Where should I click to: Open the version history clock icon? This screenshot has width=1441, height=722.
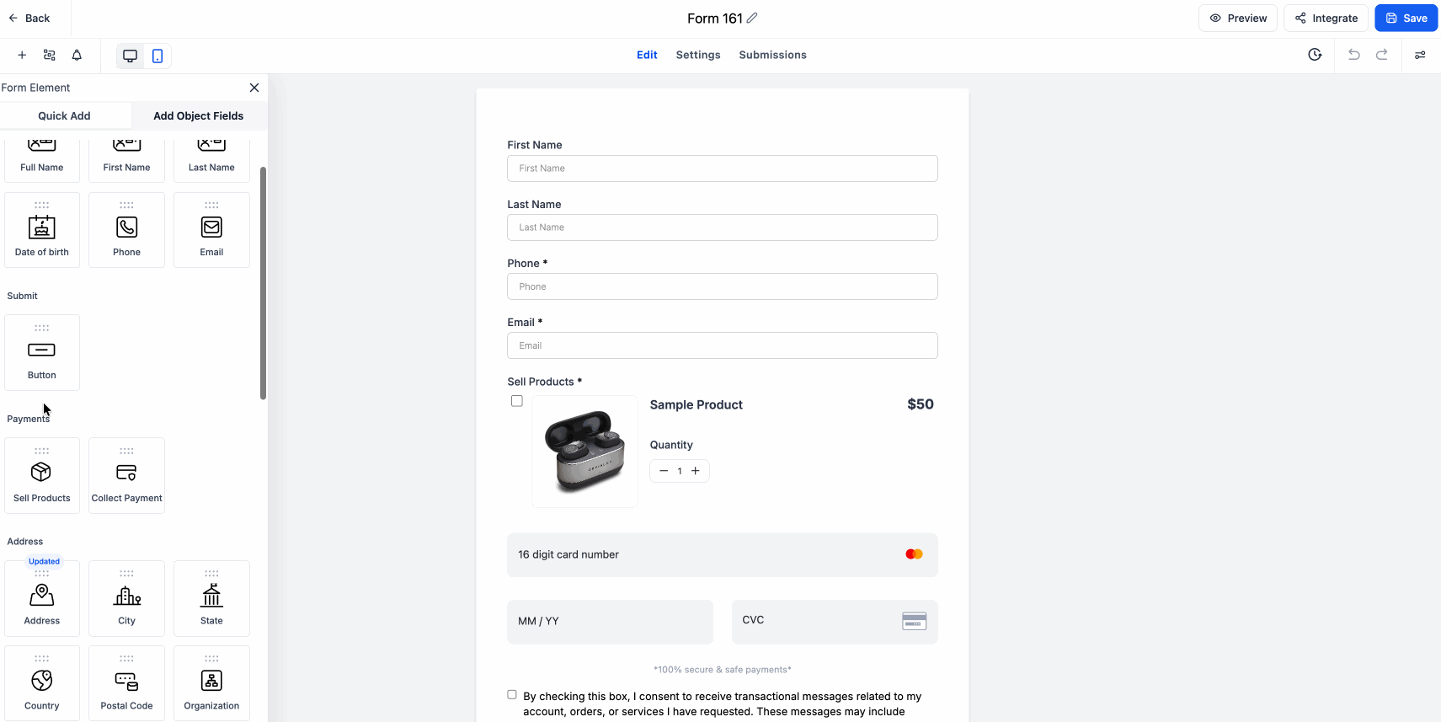1315,55
